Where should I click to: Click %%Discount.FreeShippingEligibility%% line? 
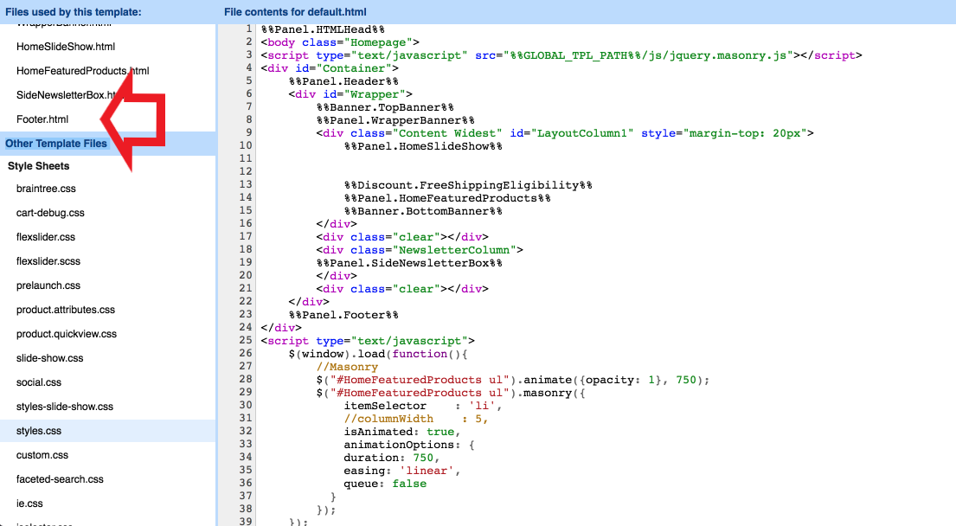tap(468, 185)
